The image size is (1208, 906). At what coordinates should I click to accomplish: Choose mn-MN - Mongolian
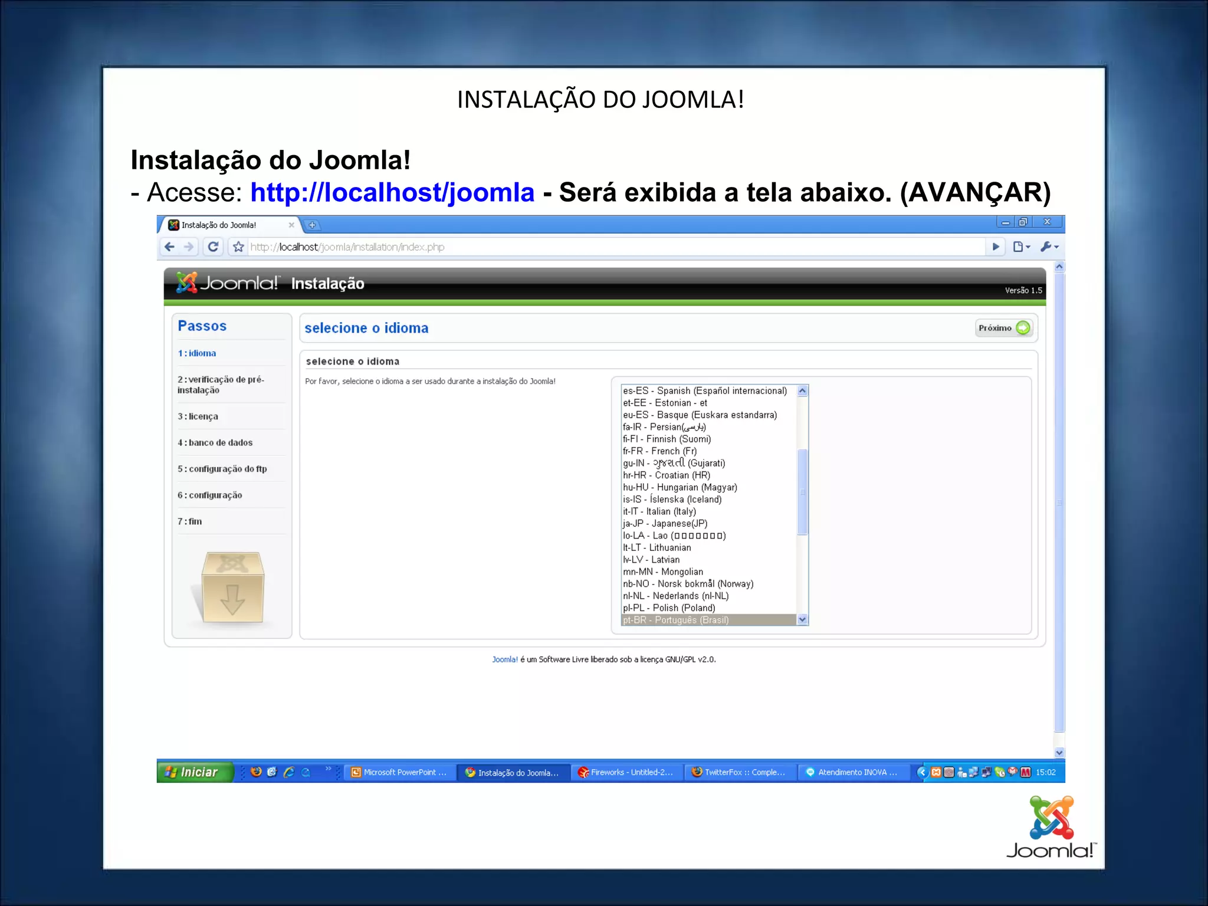(x=708, y=572)
